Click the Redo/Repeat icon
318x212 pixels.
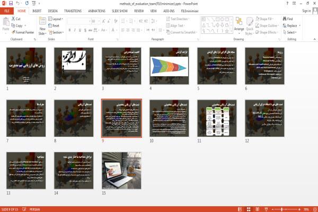(27, 4)
